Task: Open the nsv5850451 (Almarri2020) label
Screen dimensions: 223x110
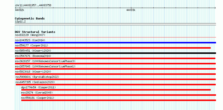Action: pos(33,51)
